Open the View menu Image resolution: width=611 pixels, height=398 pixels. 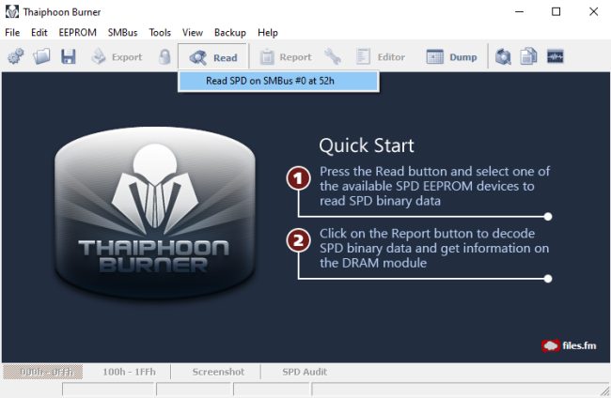[x=193, y=33]
